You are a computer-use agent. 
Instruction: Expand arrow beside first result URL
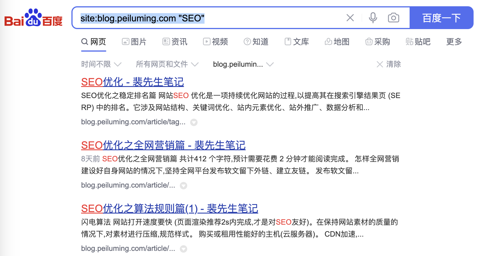point(194,122)
